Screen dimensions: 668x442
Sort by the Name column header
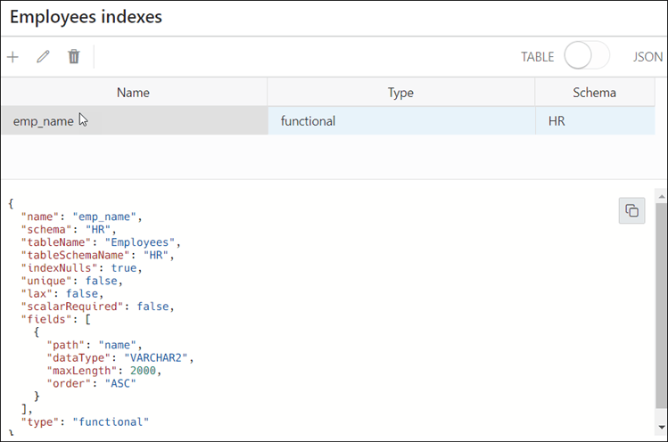[134, 92]
